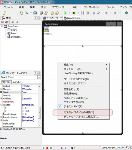132x150 pixels.
Task: Click the Opacity value field
Action: click(x=30, y=95)
